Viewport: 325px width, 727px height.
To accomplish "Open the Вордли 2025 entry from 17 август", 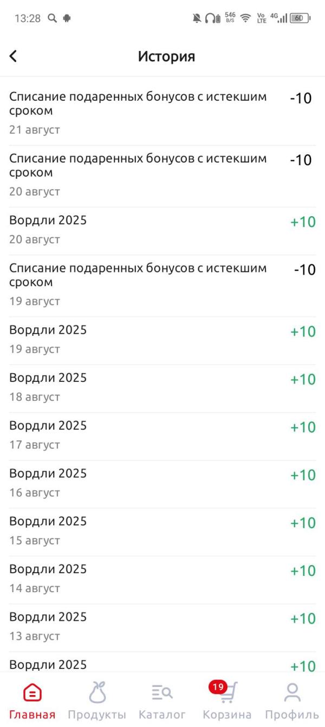I will click(x=162, y=436).
